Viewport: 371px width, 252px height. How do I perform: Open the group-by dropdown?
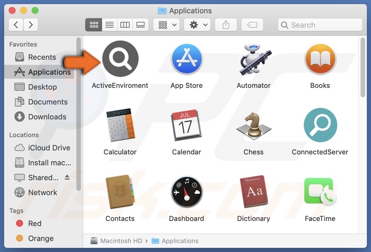pos(166,24)
